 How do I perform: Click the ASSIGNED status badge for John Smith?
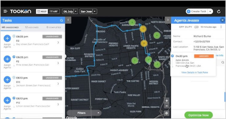[x=204, y=56]
